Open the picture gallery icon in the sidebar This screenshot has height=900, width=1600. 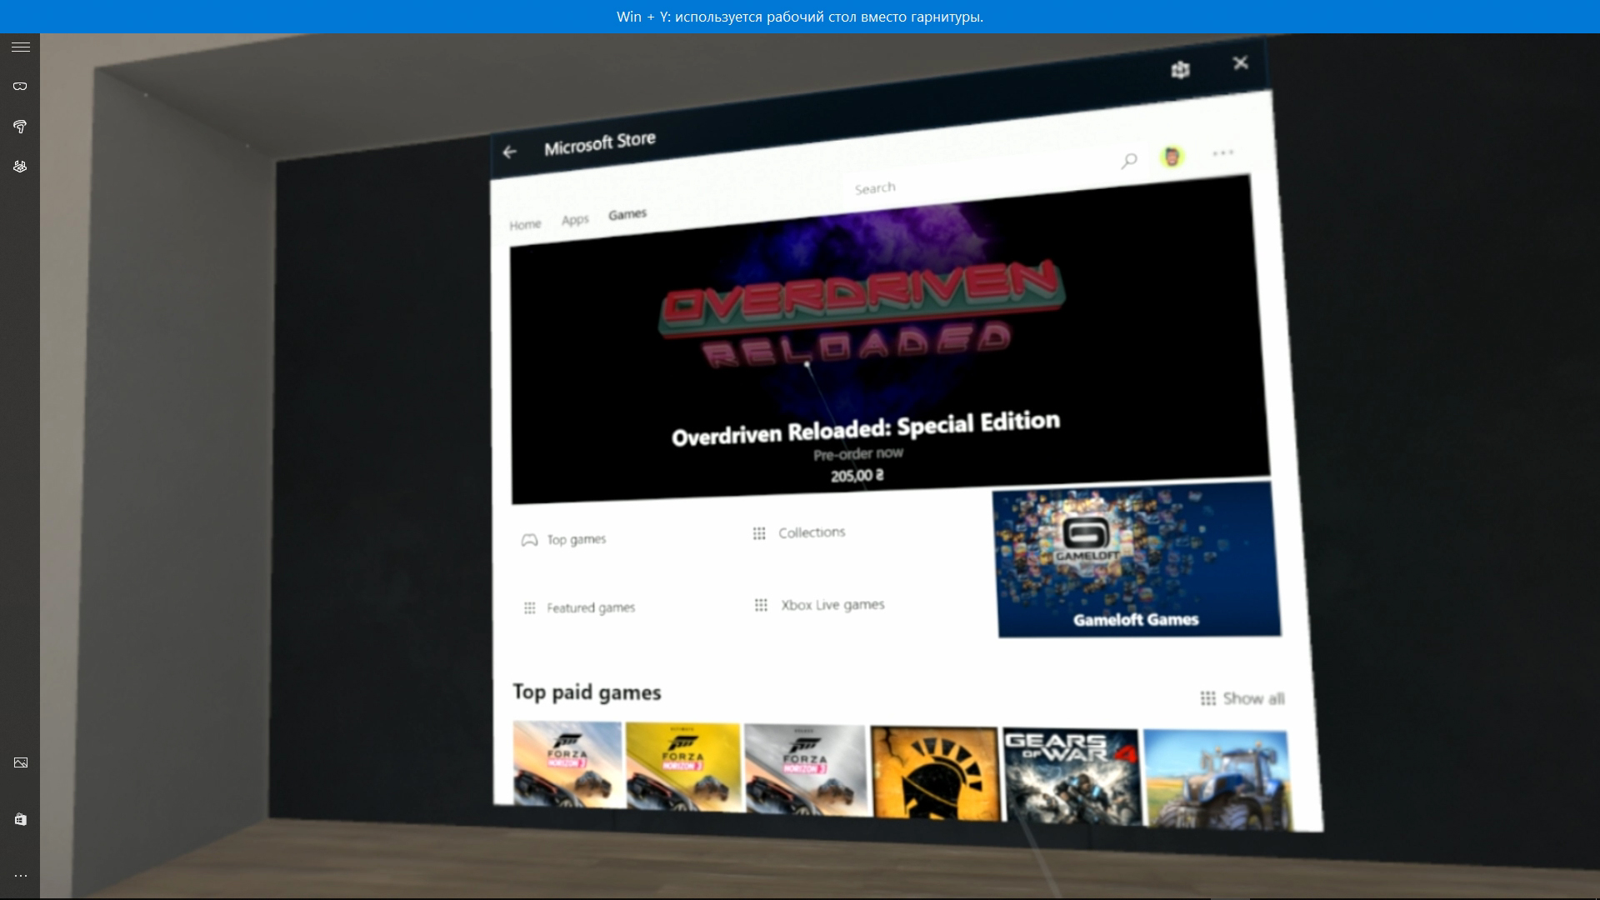[21, 762]
